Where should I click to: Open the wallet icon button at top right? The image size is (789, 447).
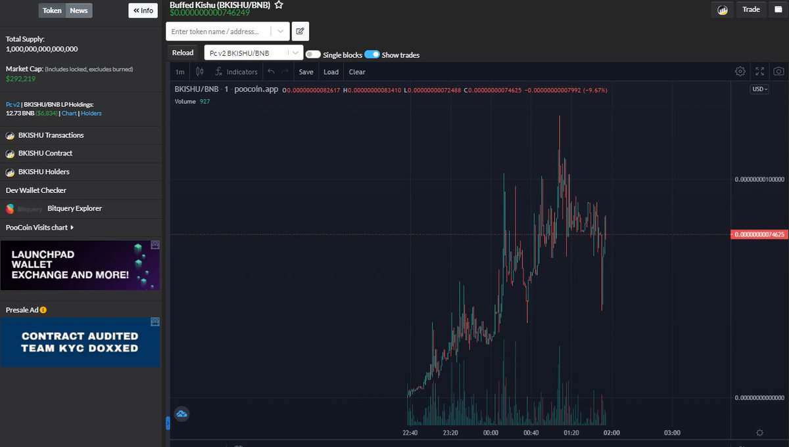(x=778, y=9)
